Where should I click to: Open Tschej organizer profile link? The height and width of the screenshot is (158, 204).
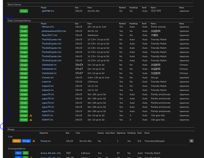pos(44,141)
